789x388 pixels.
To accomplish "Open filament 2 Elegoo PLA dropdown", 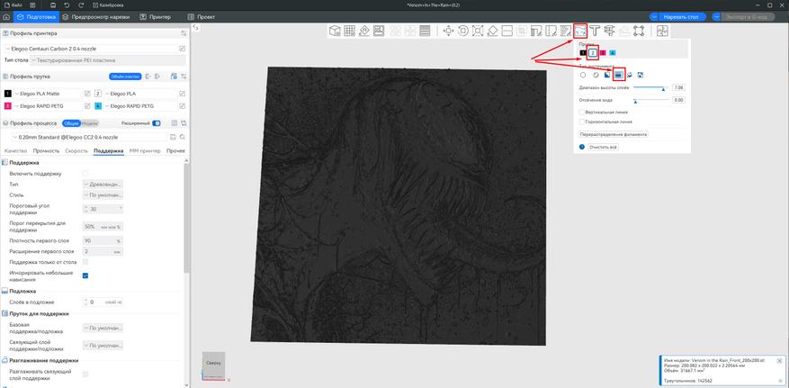I will (x=140, y=94).
